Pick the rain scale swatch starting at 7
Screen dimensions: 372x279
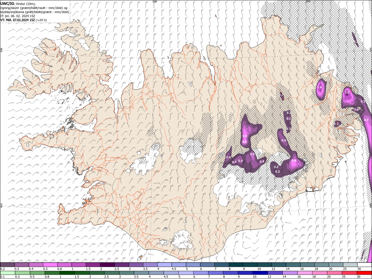point(216,273)
